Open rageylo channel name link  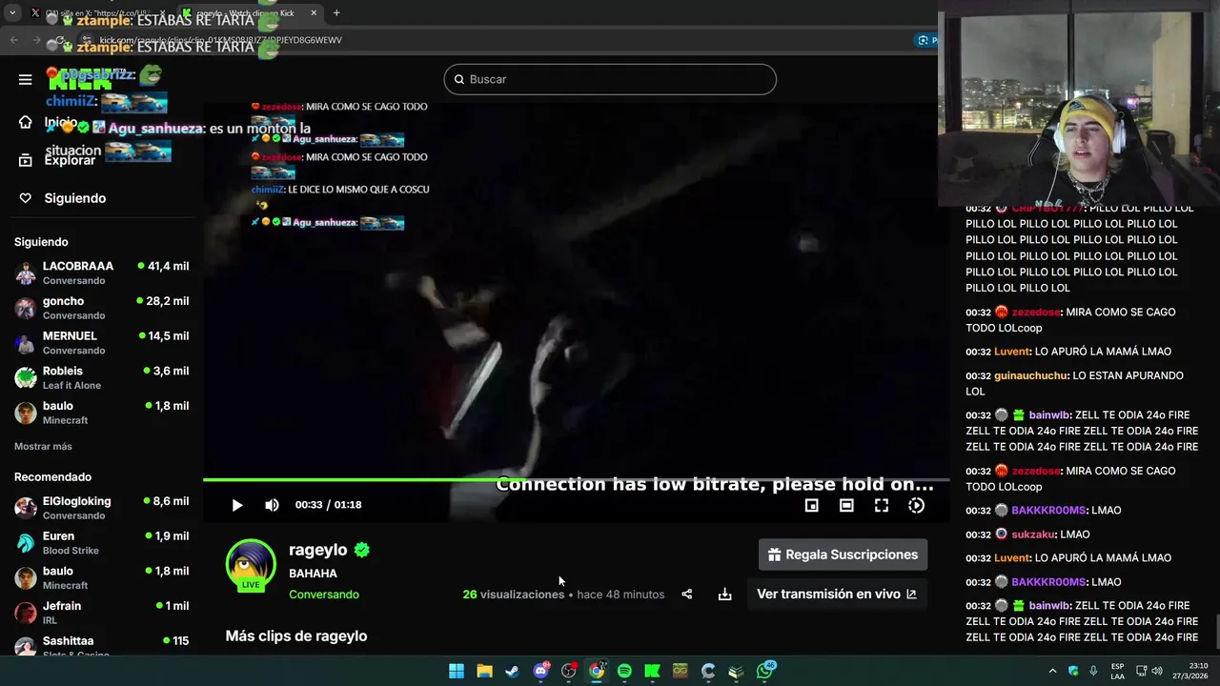318,550
